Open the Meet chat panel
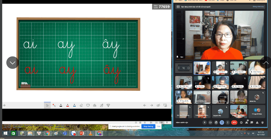Viewport: 271px width, 139px height. tap(252, 123)
